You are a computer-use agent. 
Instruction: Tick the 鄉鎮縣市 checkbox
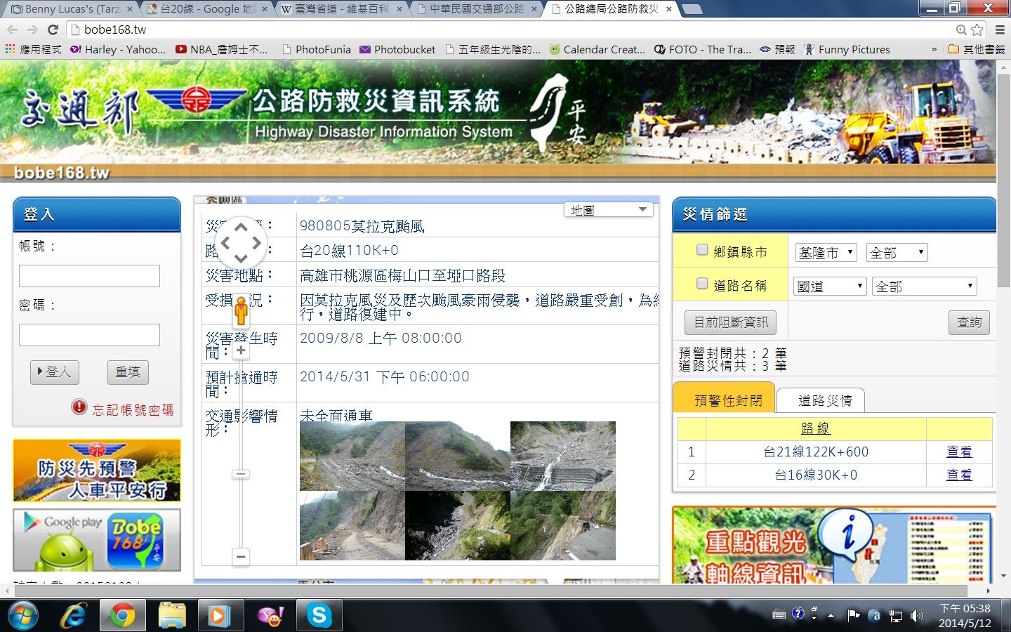pyautogui.click(x=702, y=250)
